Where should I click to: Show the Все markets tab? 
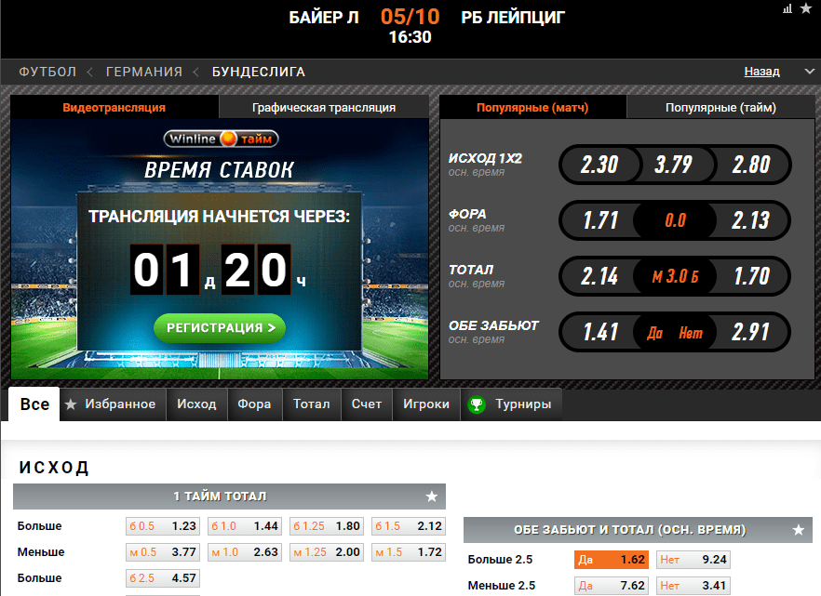coord(34,404)
